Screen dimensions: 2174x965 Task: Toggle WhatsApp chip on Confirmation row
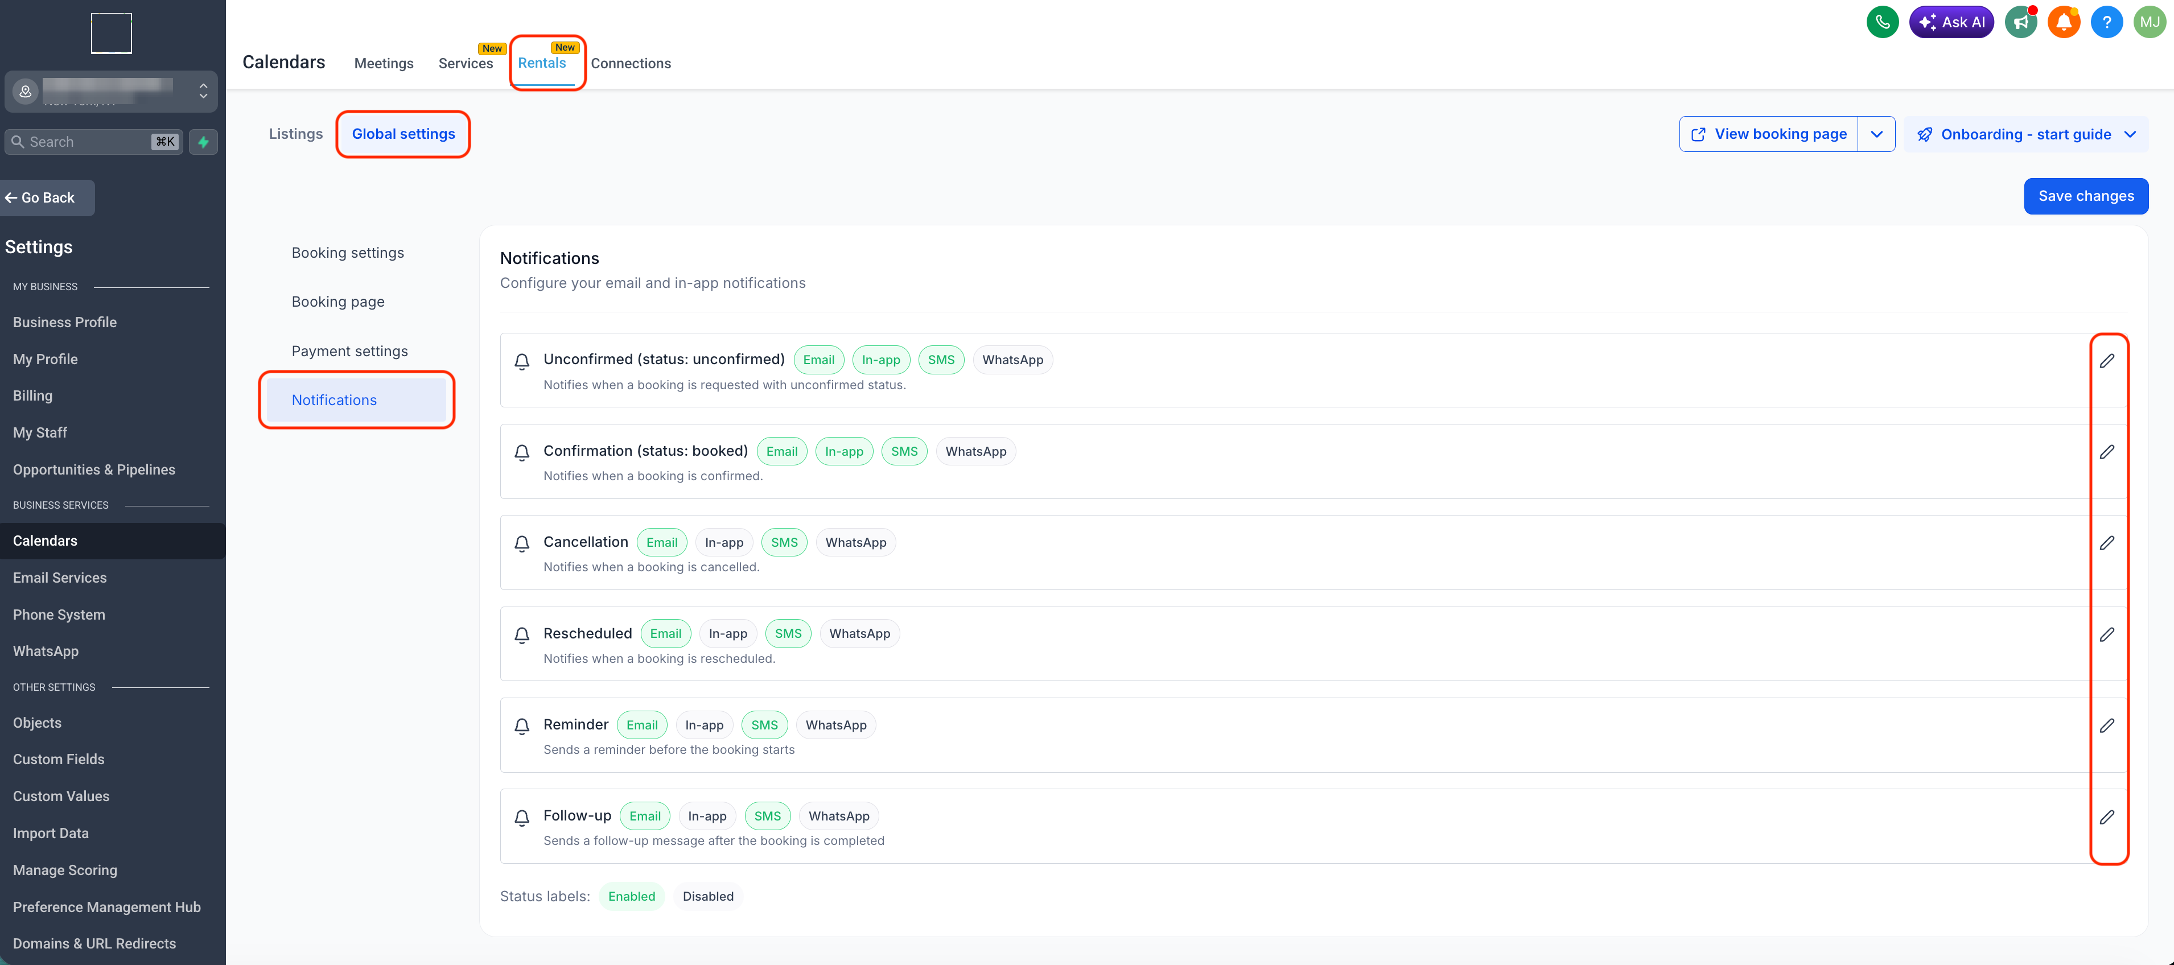(975, 451)
